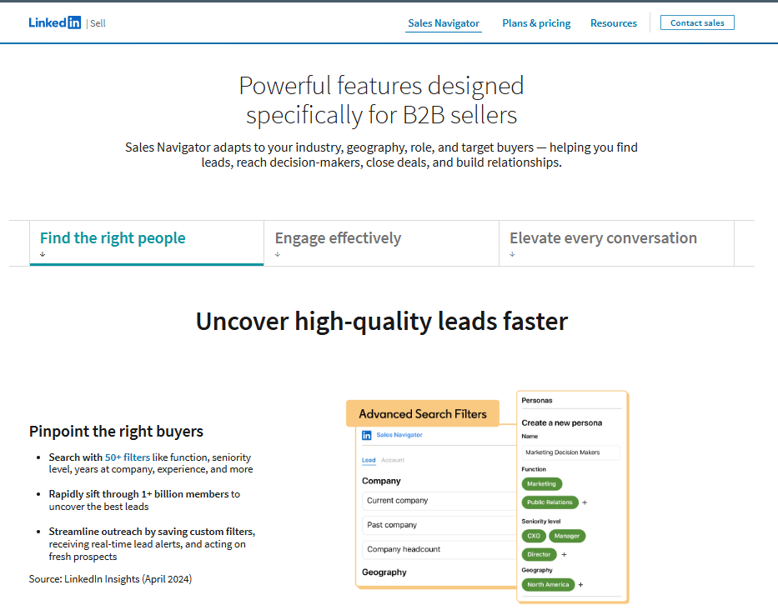
Task: Deselect the North America geography chip
Action: [x=548, y=585]
